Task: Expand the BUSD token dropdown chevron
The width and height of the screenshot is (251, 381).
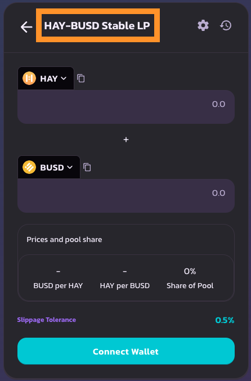Action: point(70,167)
